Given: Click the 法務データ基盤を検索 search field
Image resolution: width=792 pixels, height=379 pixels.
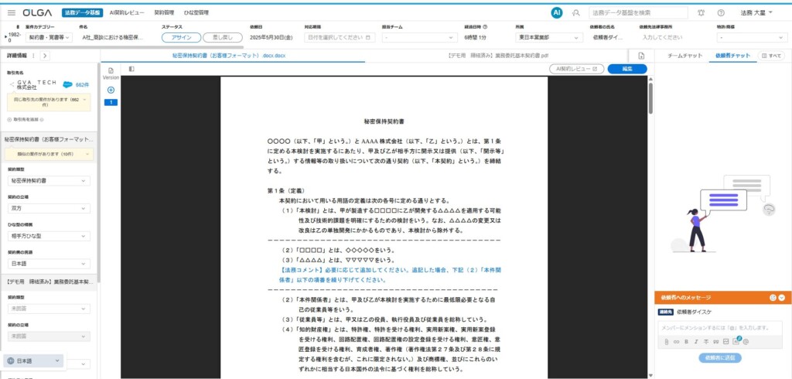Looking at the screenshot, I should (x=638, y=12).
